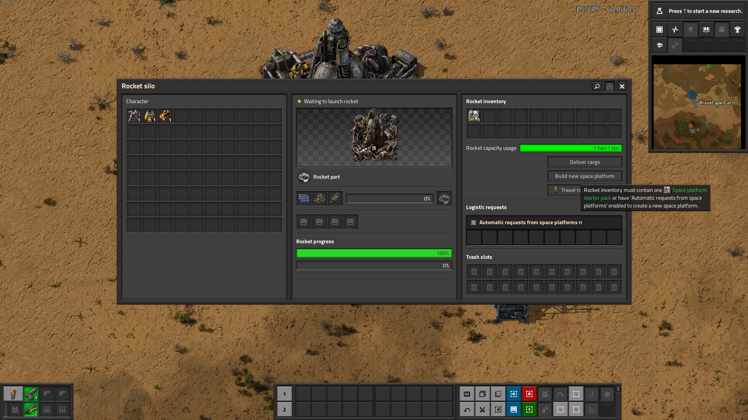Select quickbar row 2 button
This screenshot has width=748, height=420.
[x=285, y=409]
